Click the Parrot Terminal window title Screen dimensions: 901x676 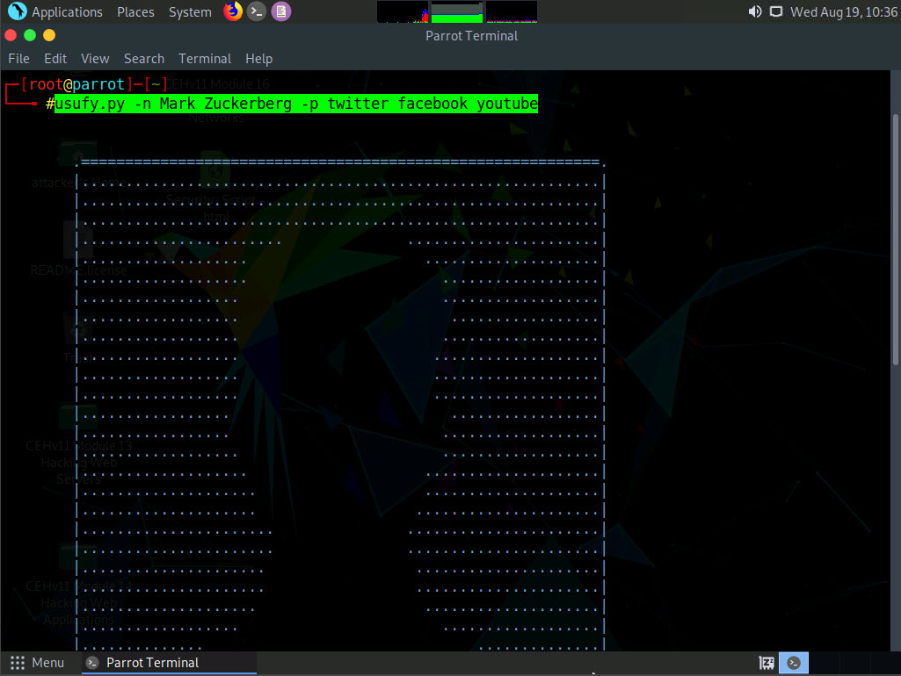point(471,36)
